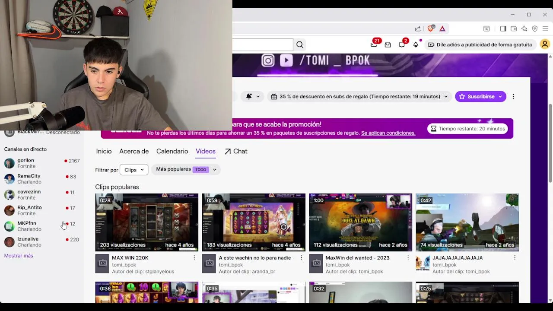Switch to the Inicio tab

pos(104,151)
